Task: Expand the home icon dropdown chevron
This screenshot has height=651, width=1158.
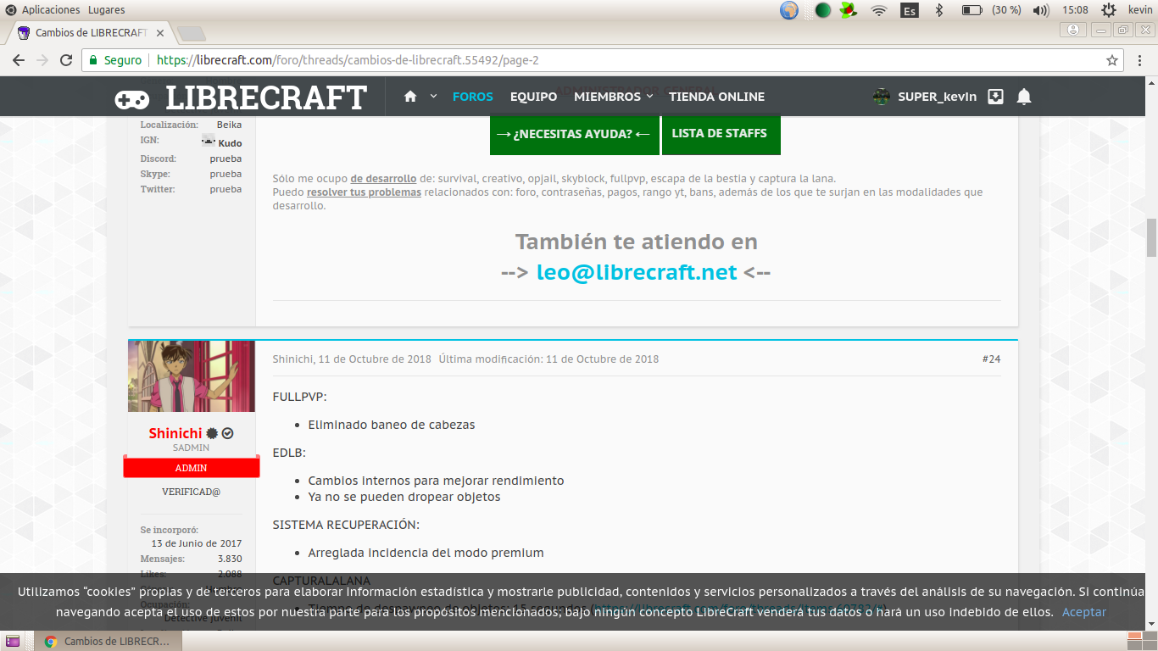Action: pos(433,97)
